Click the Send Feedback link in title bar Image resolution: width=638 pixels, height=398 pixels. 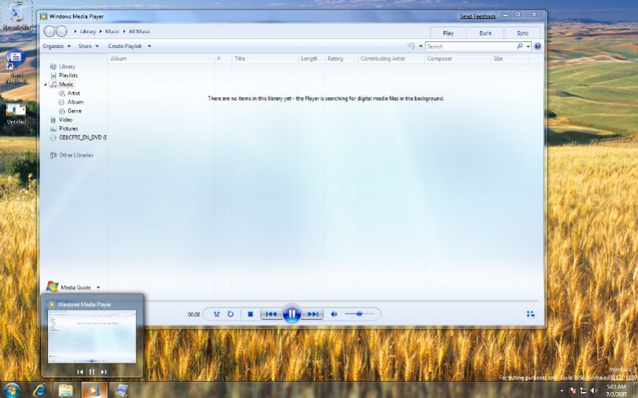point(478,17)
